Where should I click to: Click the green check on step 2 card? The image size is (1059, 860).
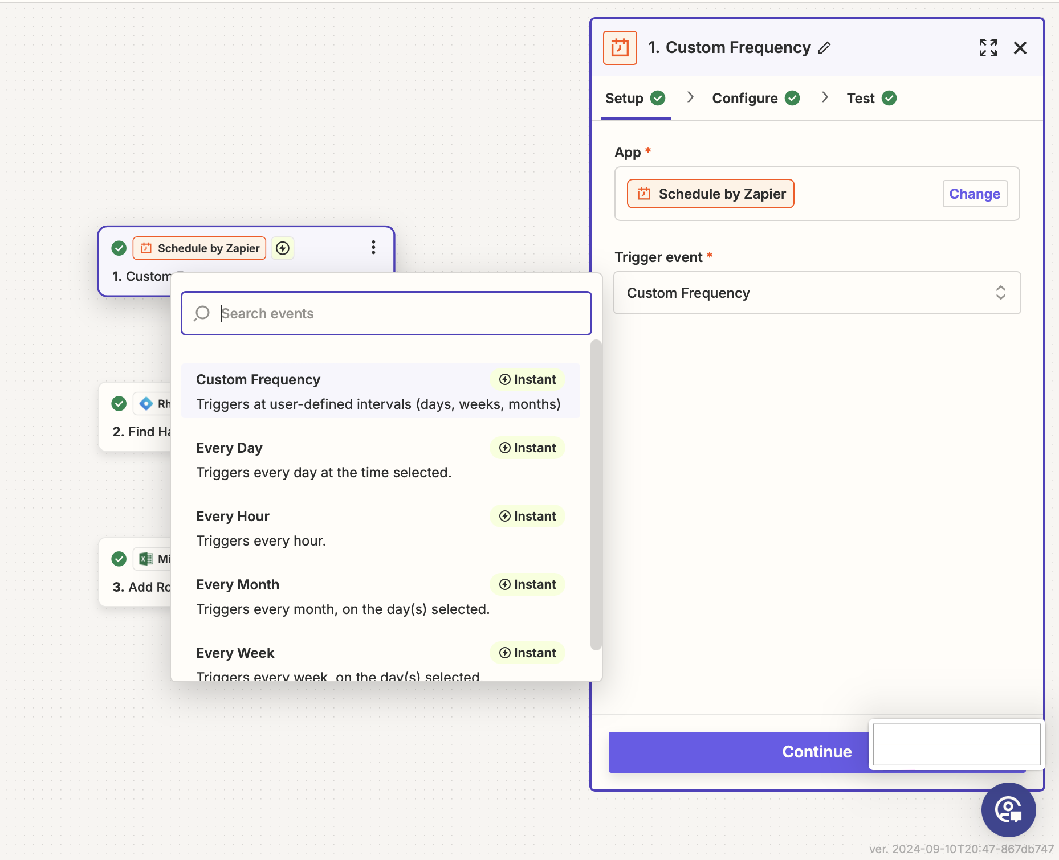pos(119,404)
